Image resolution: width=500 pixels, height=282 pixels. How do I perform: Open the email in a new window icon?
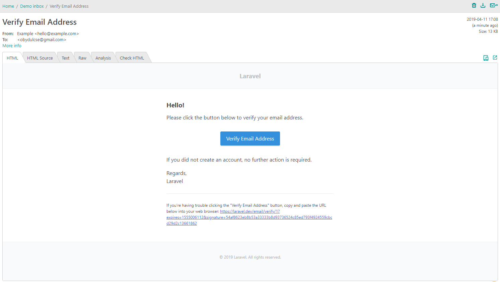coord(495,58)
